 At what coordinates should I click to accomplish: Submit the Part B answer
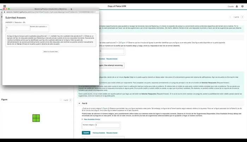[x=86, y=133]
